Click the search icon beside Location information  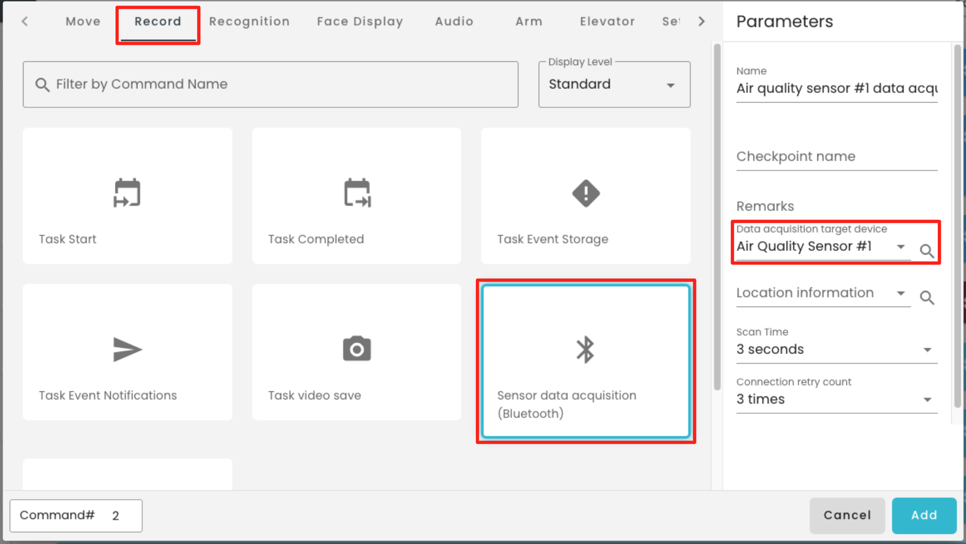pyautogui.click(x=927, y=297)
